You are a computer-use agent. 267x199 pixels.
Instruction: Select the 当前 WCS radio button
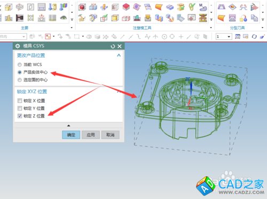pos(20,64)
